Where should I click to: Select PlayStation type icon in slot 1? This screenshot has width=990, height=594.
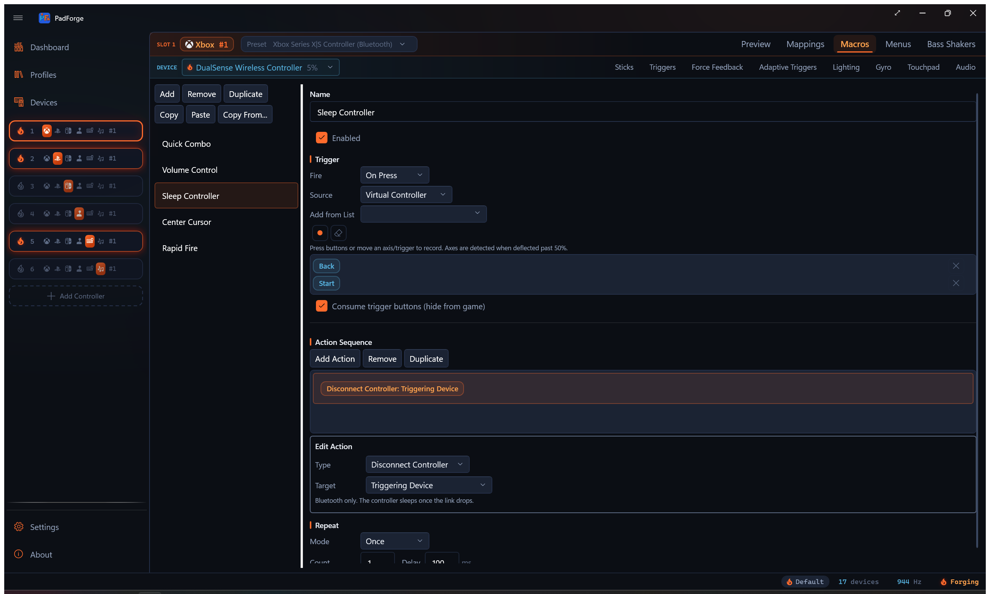pos(58,131)
